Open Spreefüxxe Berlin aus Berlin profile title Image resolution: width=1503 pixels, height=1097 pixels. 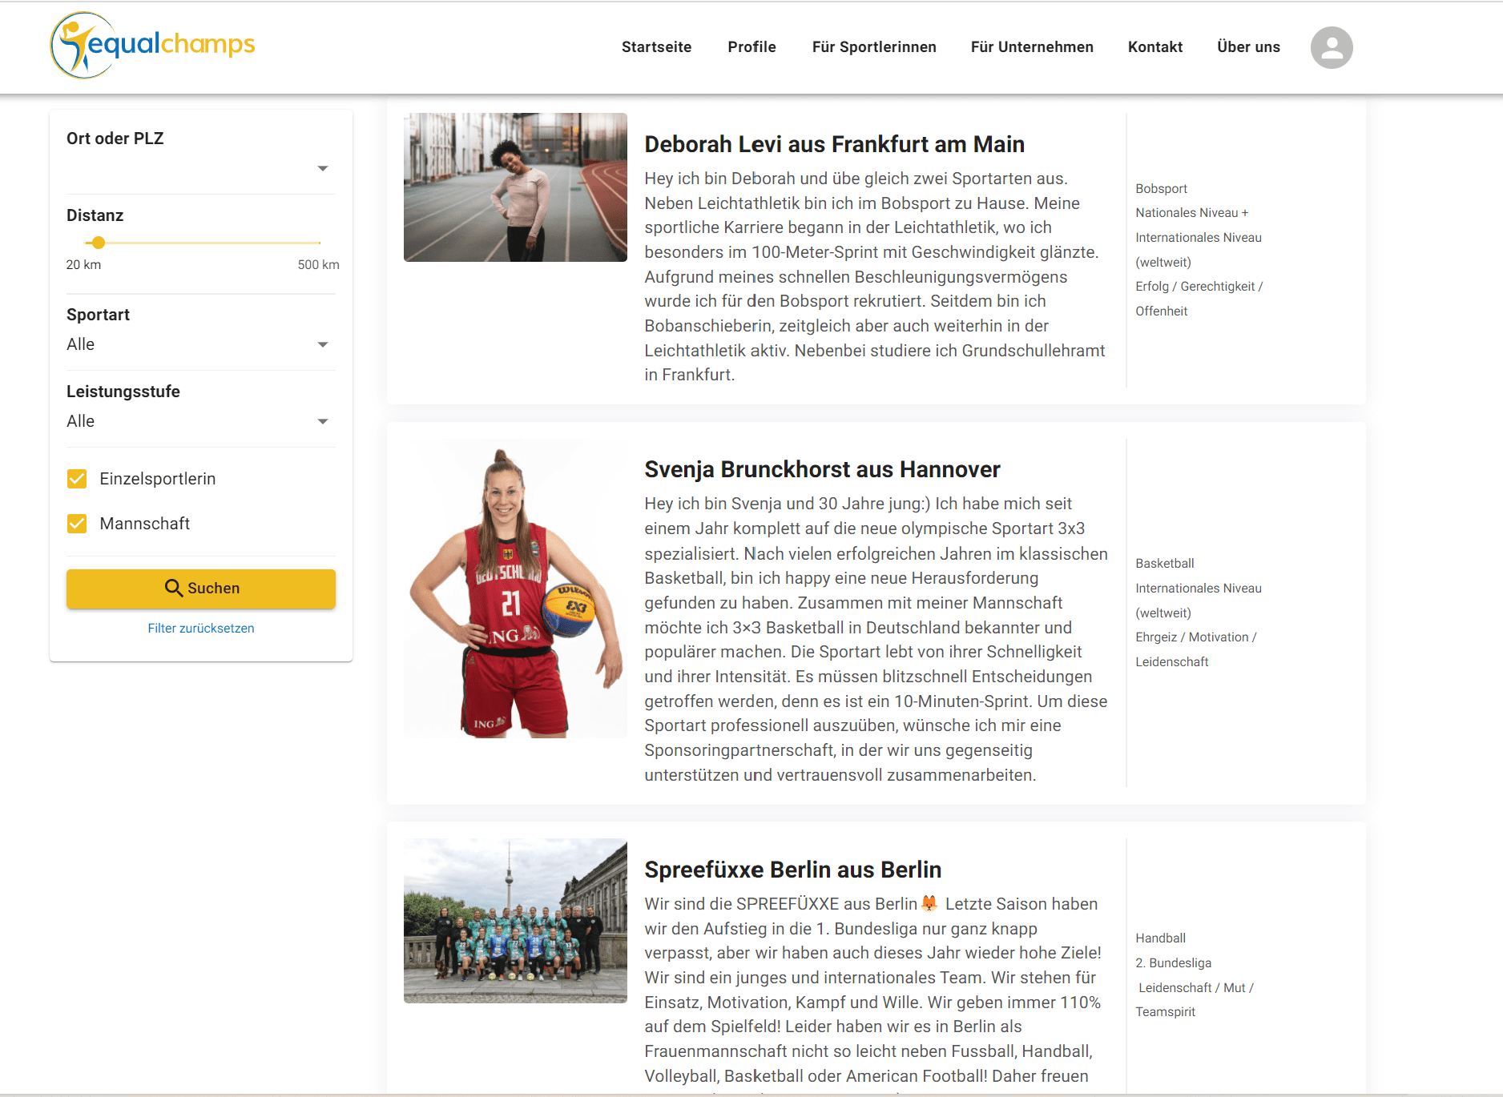pos(792,870)
